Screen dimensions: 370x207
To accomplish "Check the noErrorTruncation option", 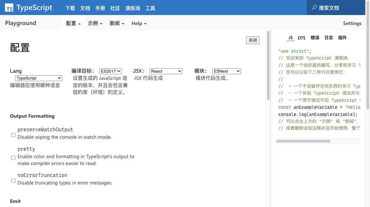I will (13, 181).
